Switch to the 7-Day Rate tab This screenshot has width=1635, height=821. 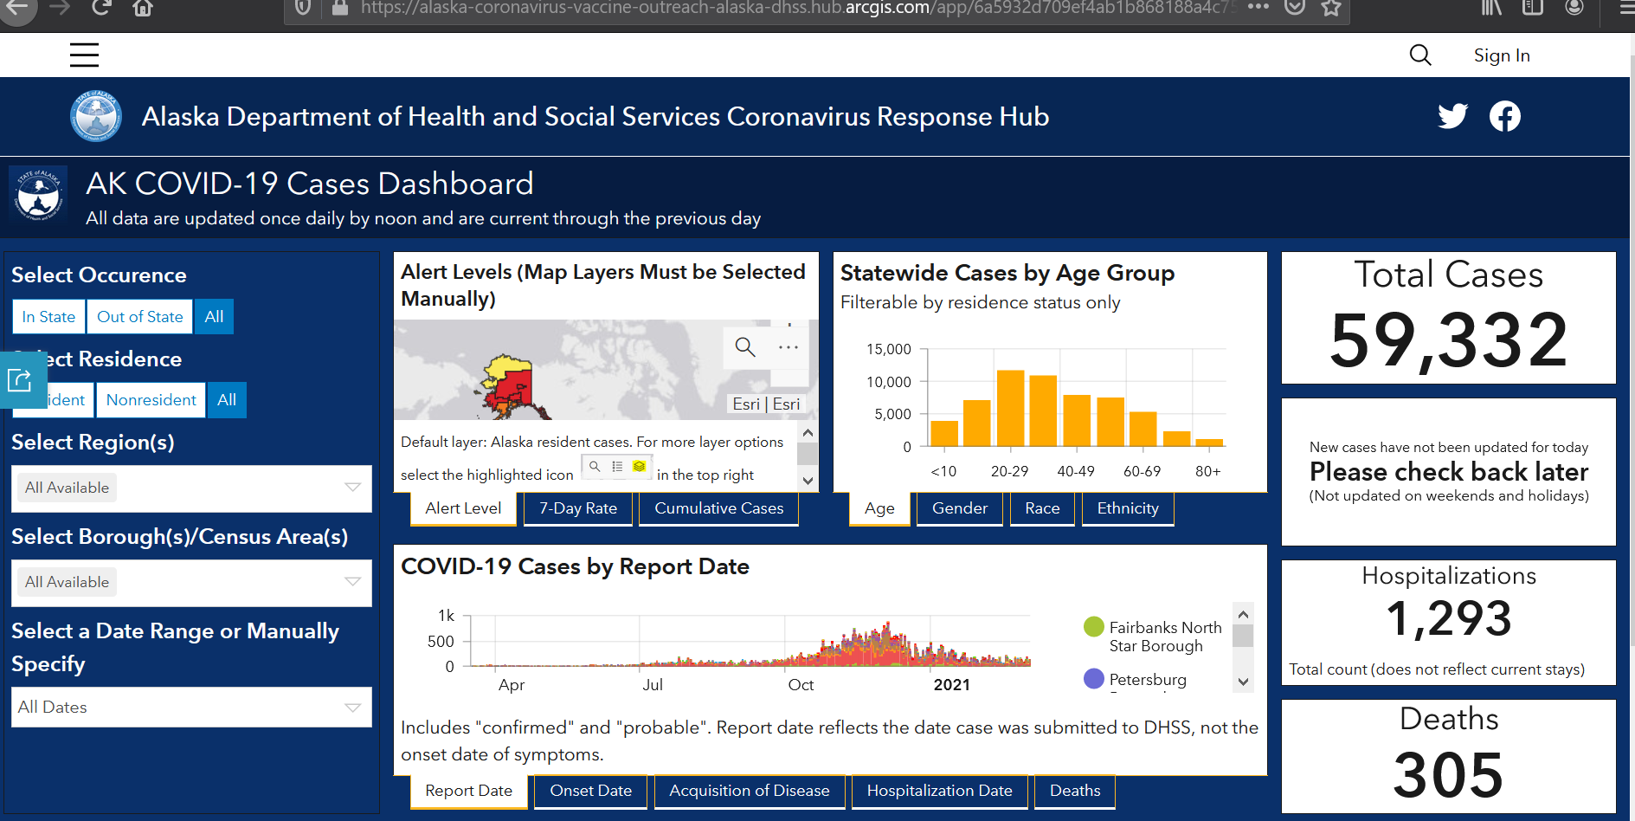coord(578,508)
